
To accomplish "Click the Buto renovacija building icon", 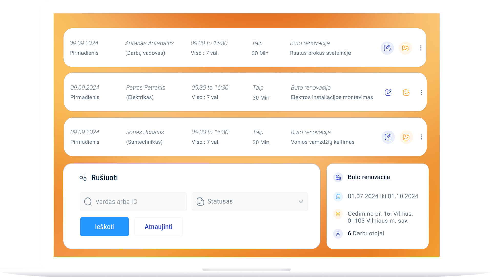I will 338,177.
